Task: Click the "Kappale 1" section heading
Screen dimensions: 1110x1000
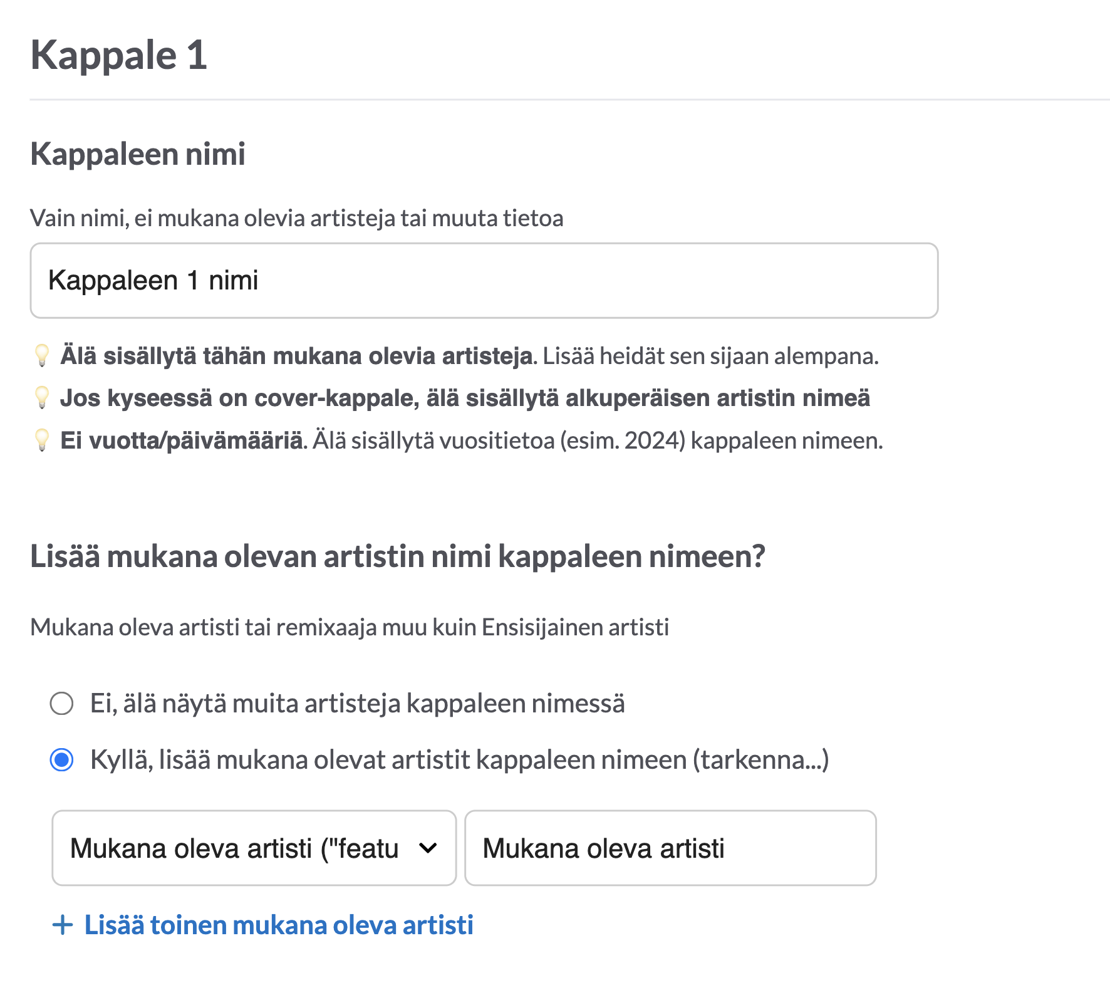Action: (x=119, y=55)
